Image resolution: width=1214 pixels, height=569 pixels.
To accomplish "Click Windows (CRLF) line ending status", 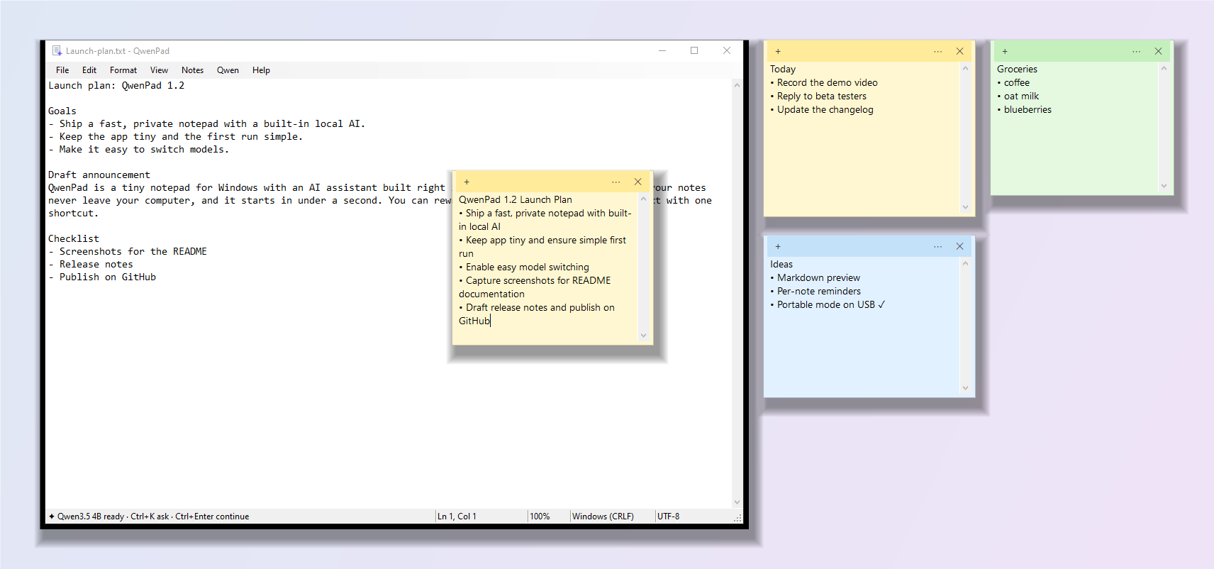I will pos(603,516).
